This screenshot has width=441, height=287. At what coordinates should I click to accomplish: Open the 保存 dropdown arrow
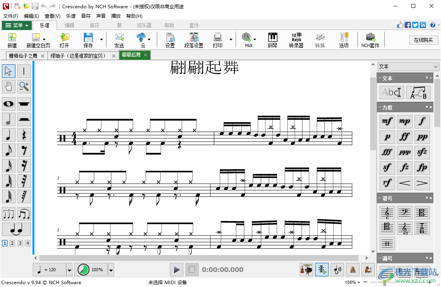pos(101,40)
